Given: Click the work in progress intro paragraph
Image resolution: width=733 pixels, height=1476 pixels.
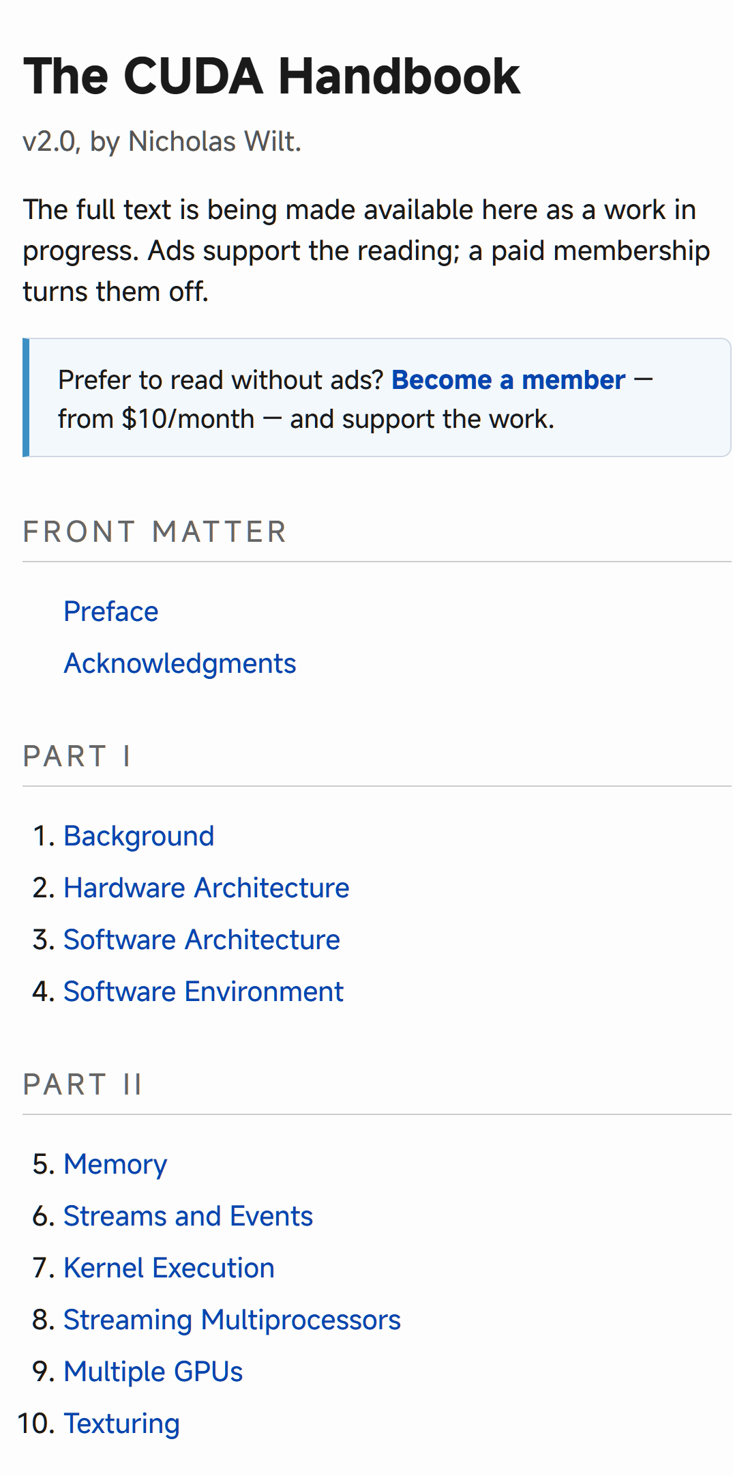Looking at the screenshot, I should coord(367,250).
